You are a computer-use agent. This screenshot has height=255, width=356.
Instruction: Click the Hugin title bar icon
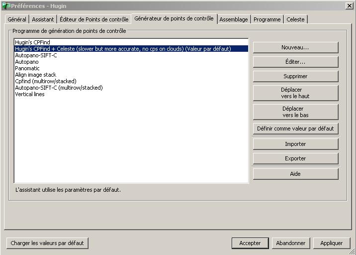pyautogui.click(x=6, y=6)
